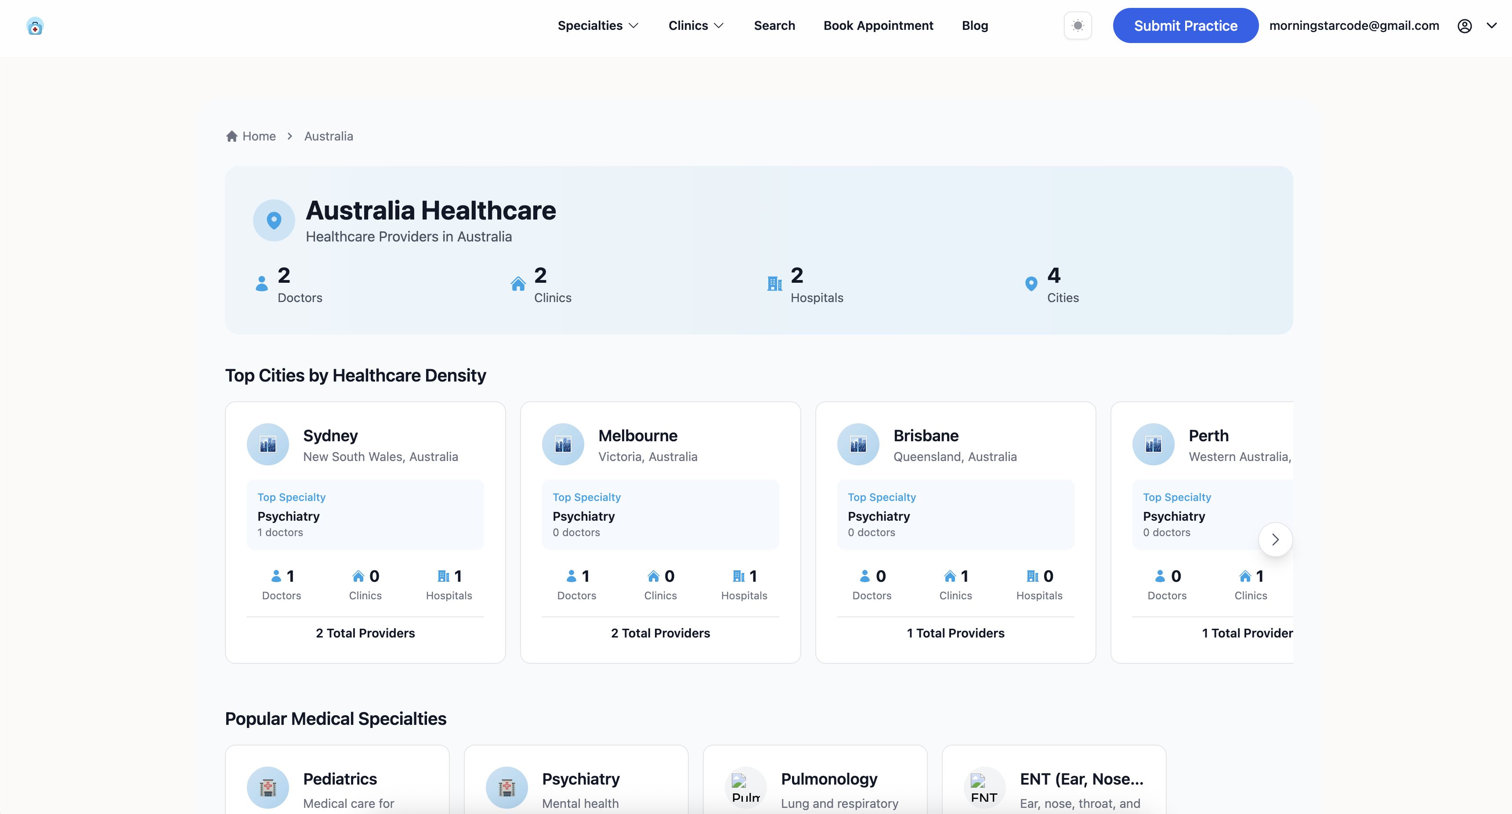The width and height of the screenshot is (1512, 814).
Task: Open the user account profile icon
Action: [x=1464, y=26]
